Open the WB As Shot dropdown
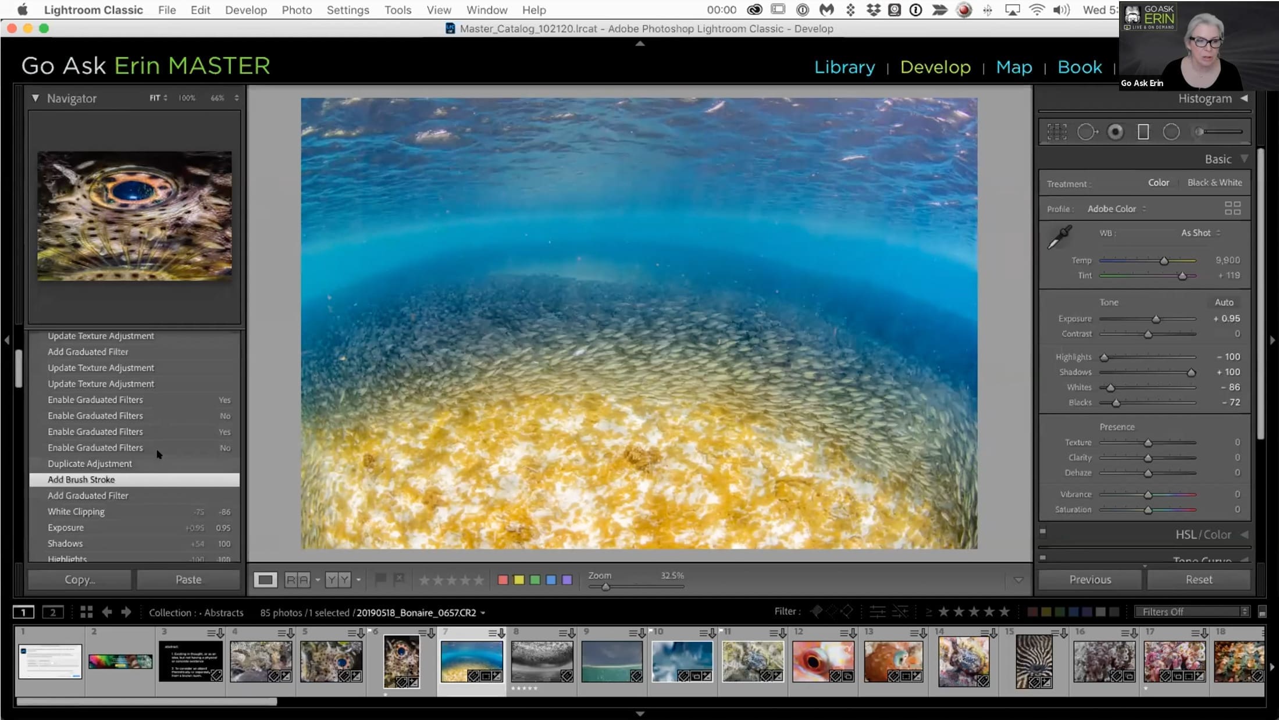The width and height of the screenshot is (1279, 720). click(1200, 233)
